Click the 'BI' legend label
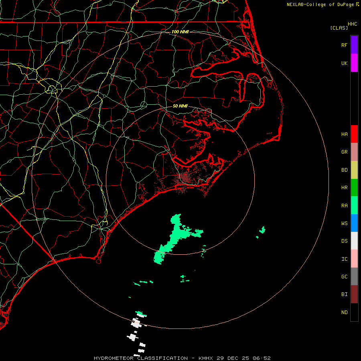Screen dimensions: 361x361 344,294
